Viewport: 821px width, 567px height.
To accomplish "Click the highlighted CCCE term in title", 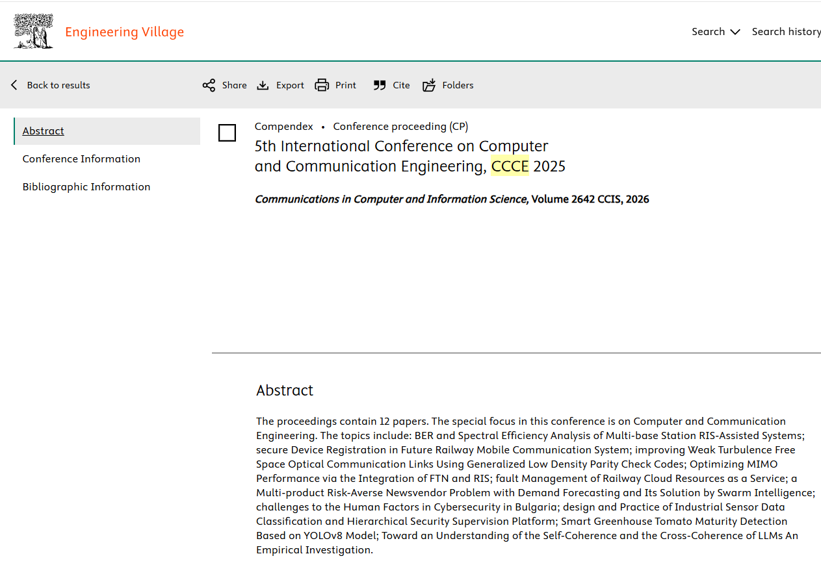I will [x=510, y=166].
